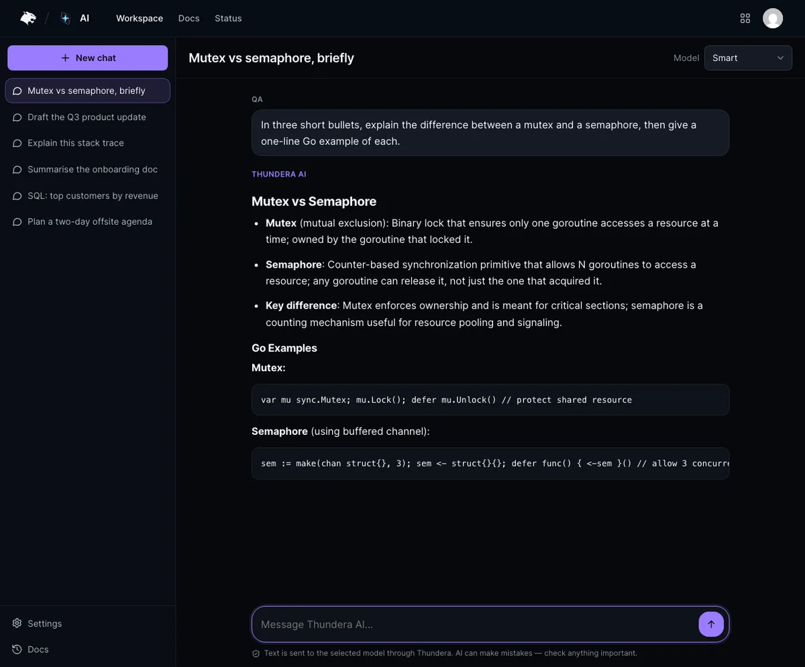The height and width of the screenshot is (667, 805).
Task: Open 'Plan a two-day offsite agenda' chat
Action: (x=88, y=221)
